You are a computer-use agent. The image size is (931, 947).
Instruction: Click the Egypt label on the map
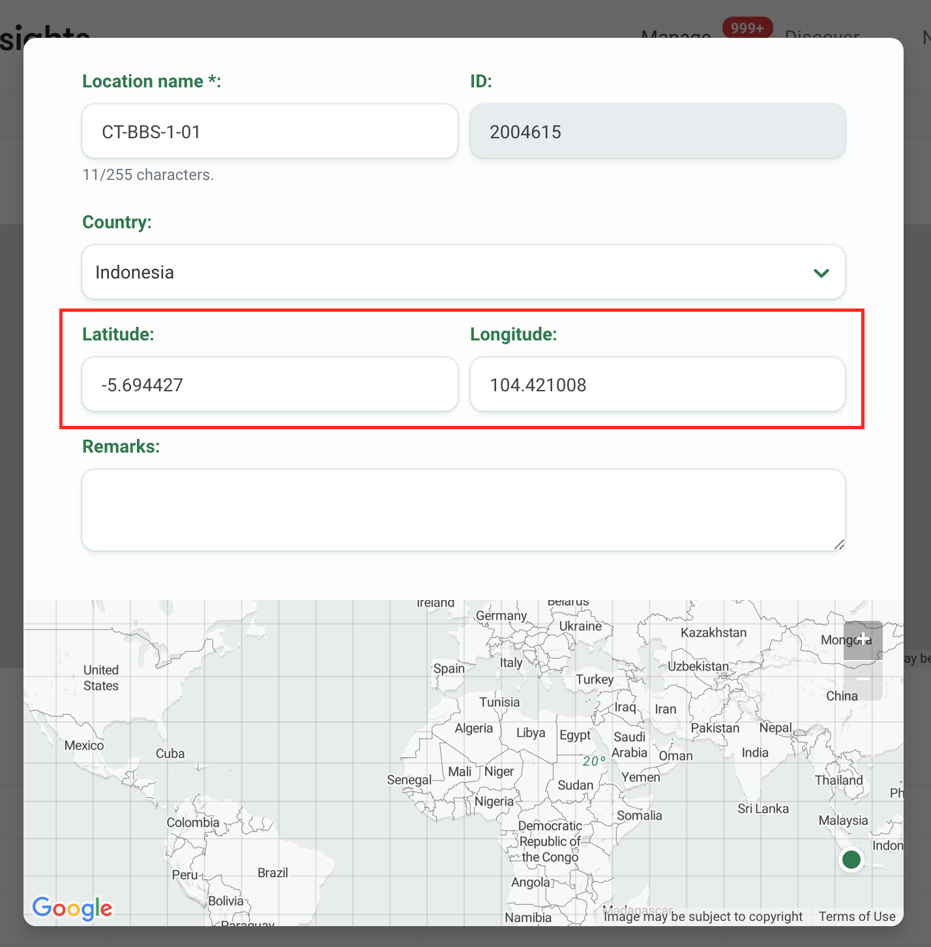click(x=575, y=735)
